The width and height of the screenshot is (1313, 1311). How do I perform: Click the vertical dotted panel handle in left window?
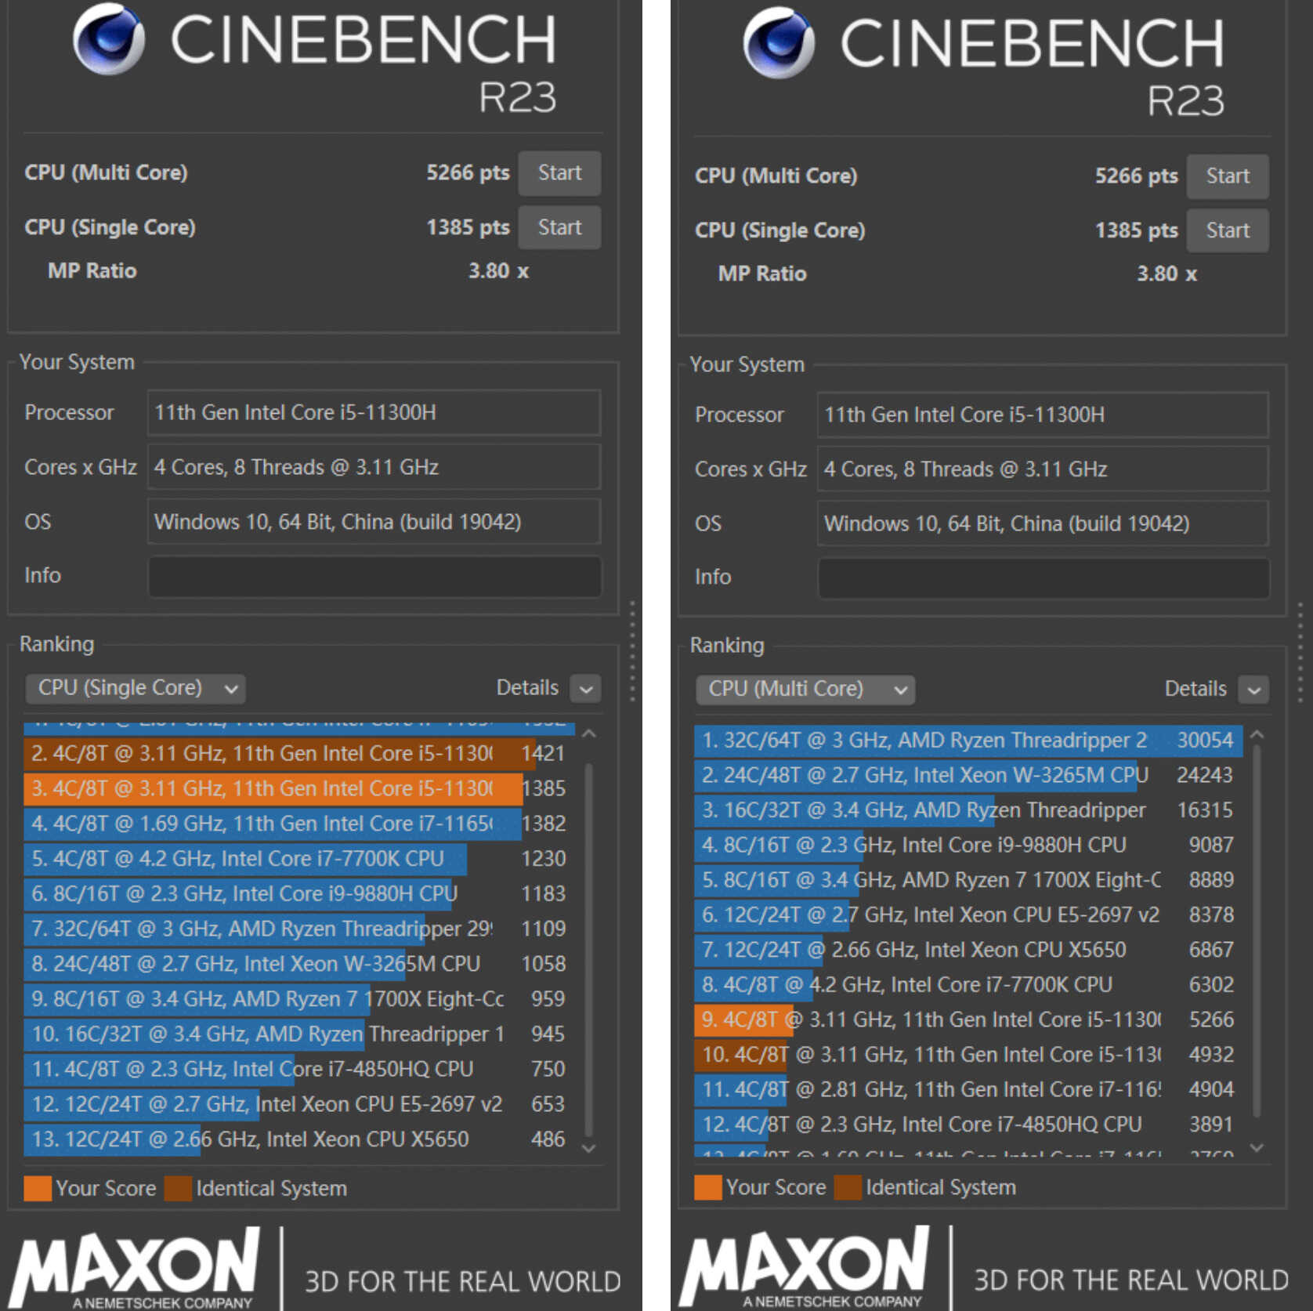coord(631,650)
